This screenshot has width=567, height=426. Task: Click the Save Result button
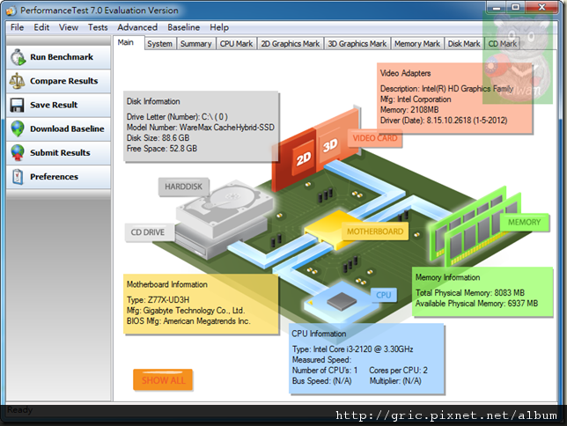coord(58,105)
